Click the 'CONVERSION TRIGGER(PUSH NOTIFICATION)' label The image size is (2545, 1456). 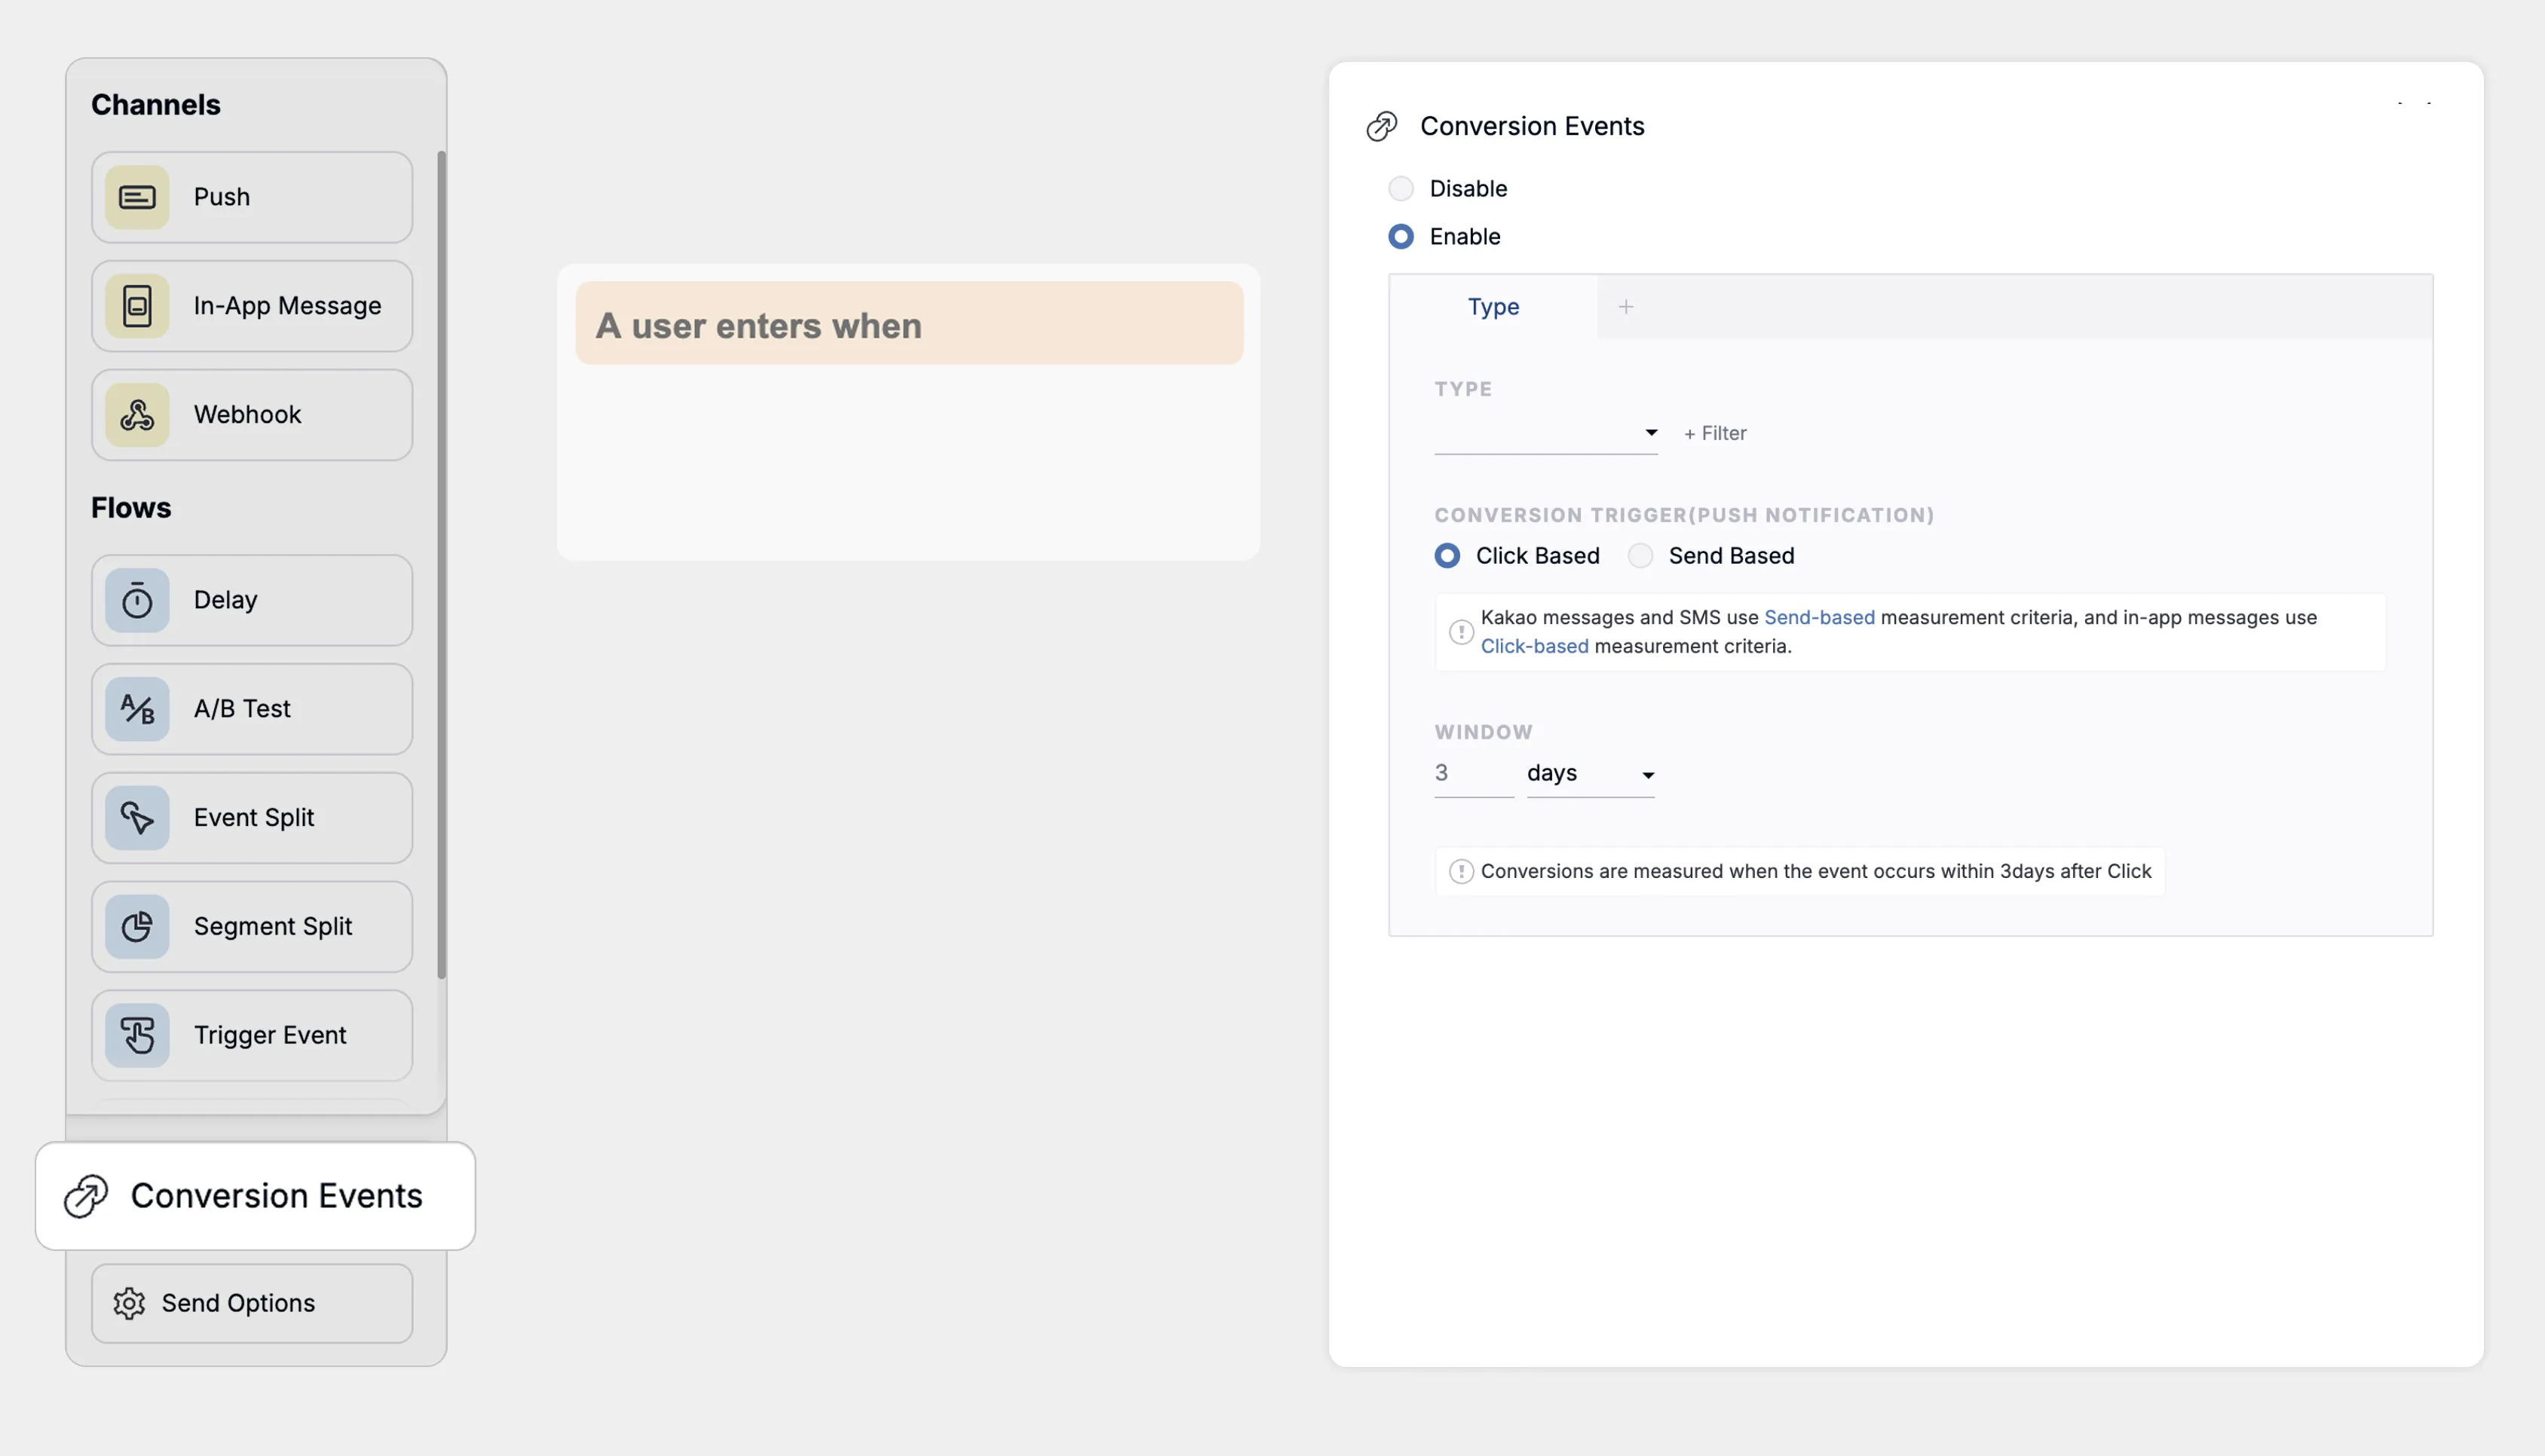click(x=1684, y=516)
